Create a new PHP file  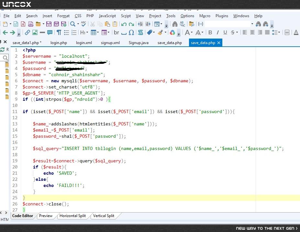tap(31, 24)
